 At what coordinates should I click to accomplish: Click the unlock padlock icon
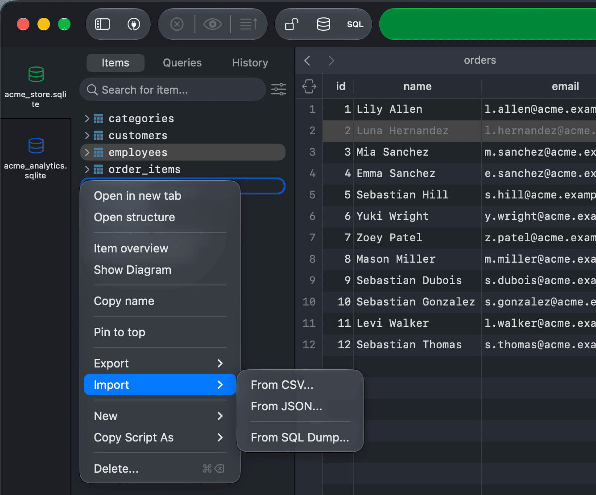(292, 24)
